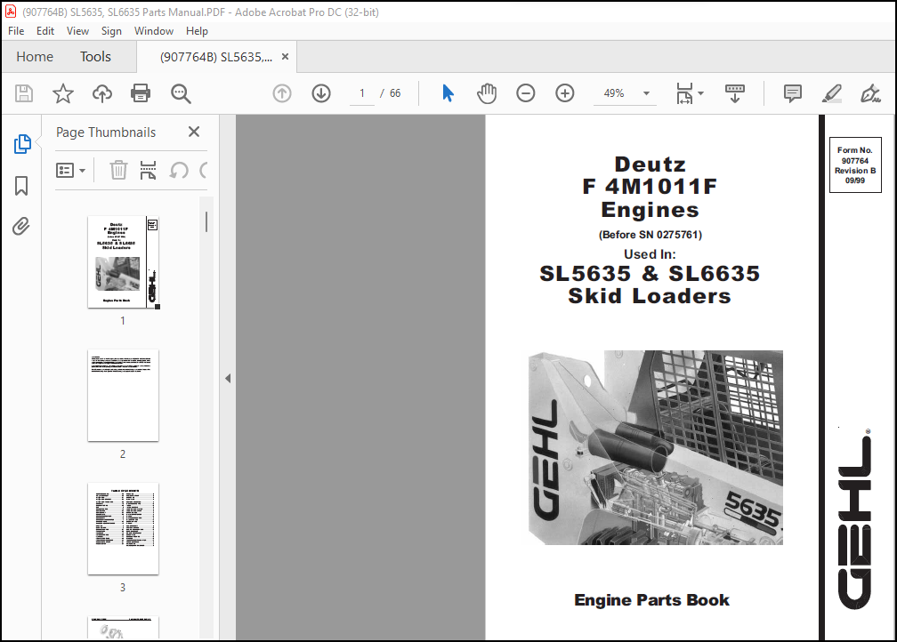Click the skid loader cover image
897x642 pixels.
656,447
